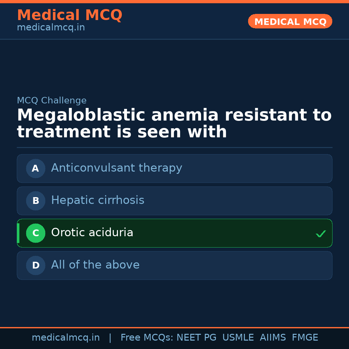Click the megaloblastic anemia question heading
The height and width of the screenshot is (349, 349).
[174, 123]
